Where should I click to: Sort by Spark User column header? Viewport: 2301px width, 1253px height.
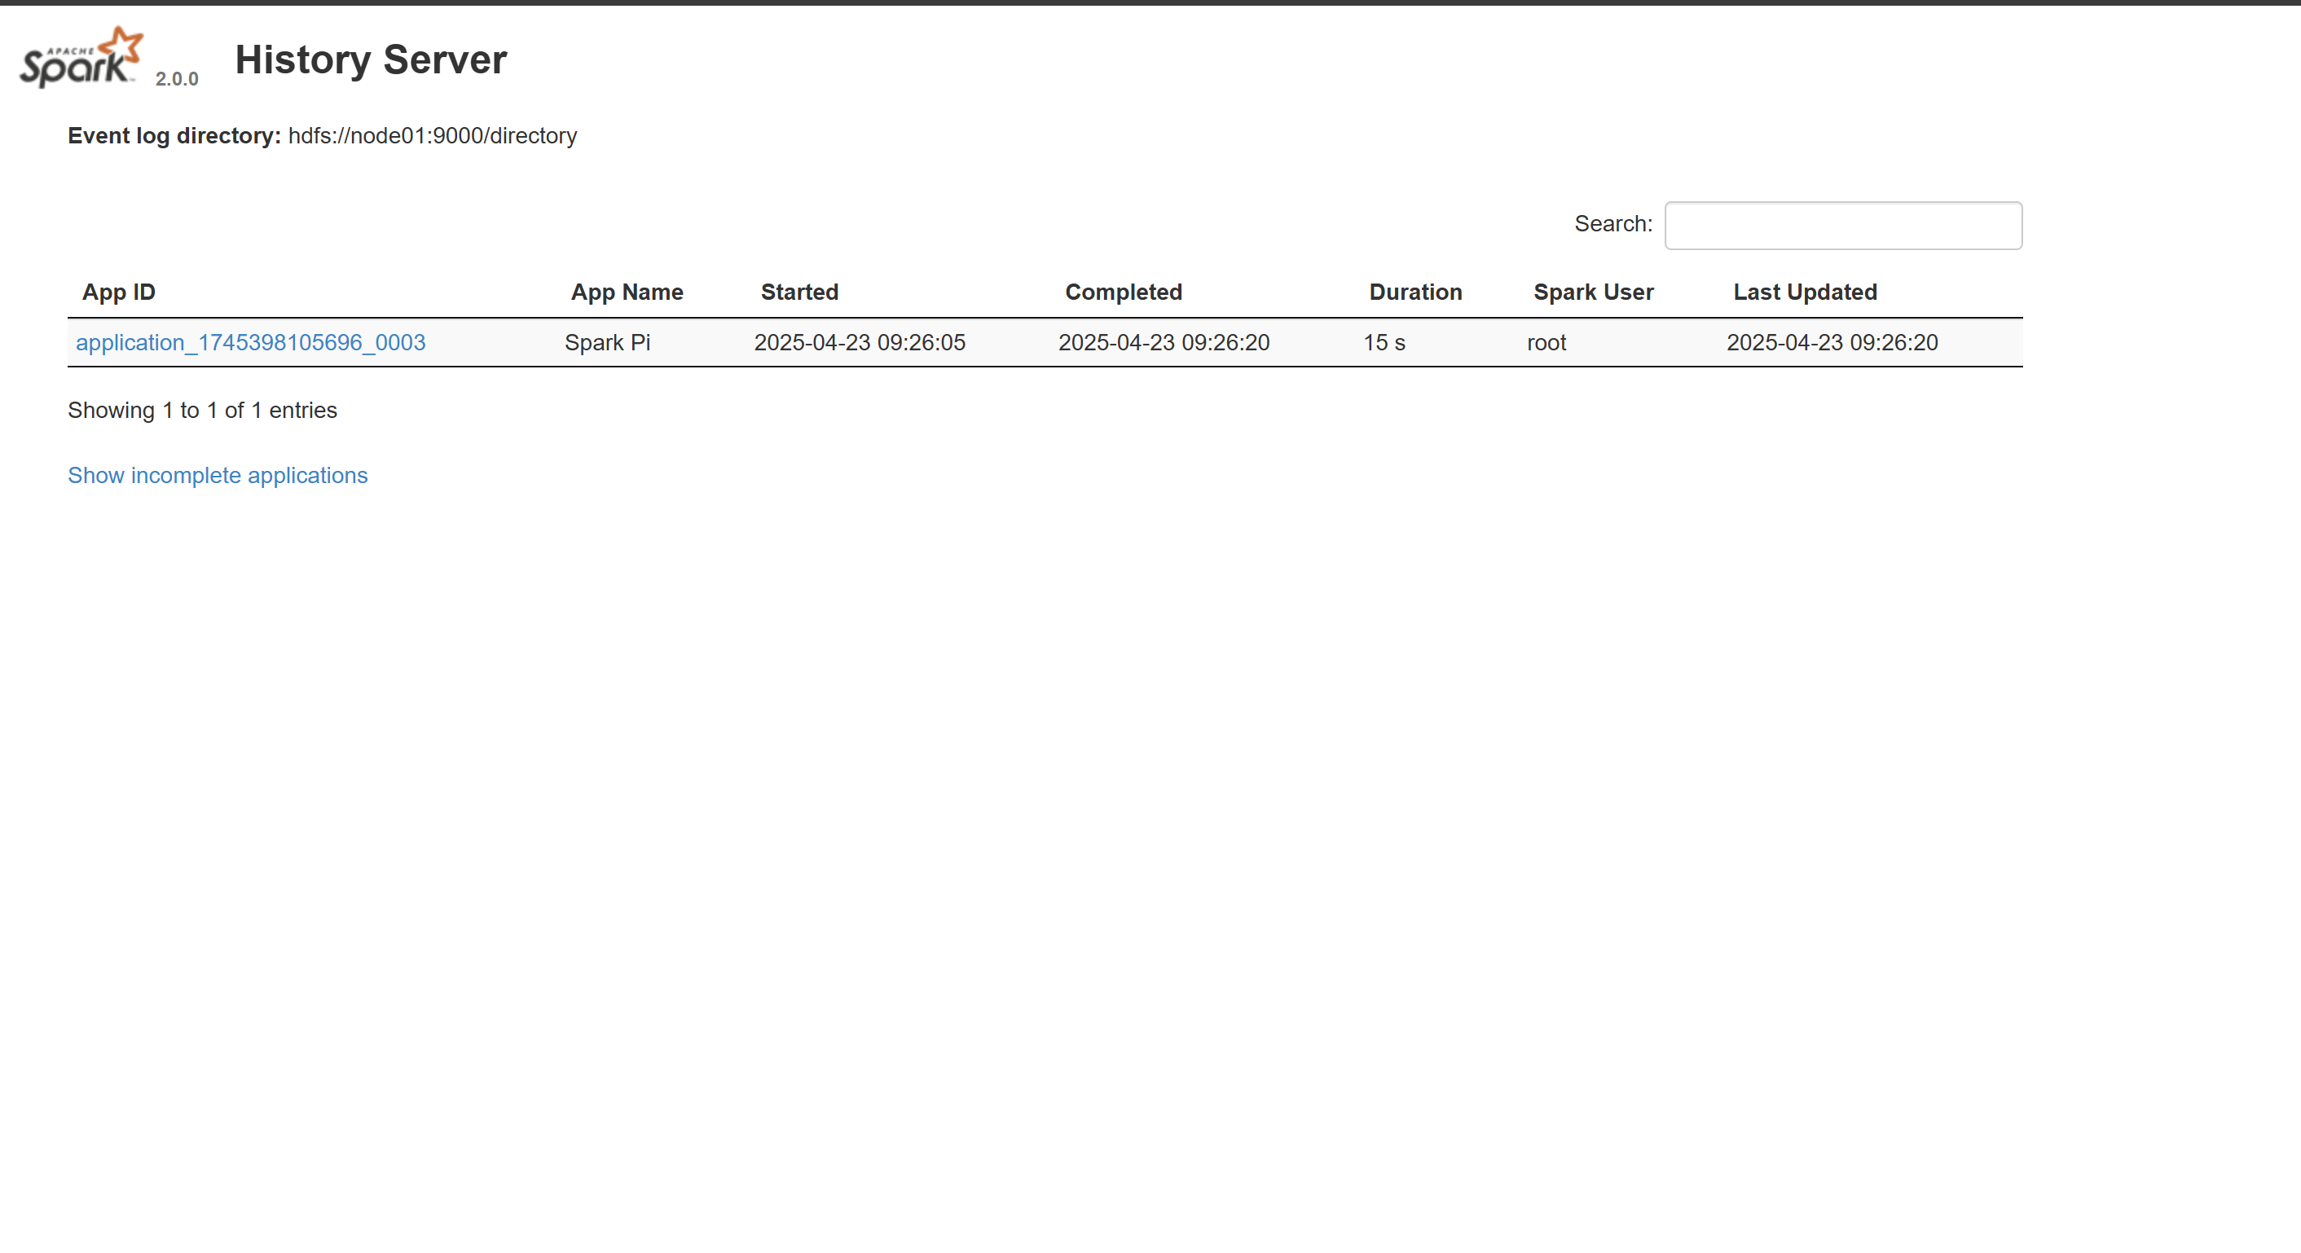click(x=1593, y=292)
